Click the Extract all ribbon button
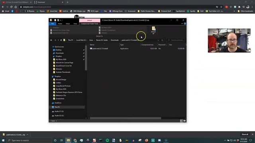255x143 pixels. click(153, 30)
